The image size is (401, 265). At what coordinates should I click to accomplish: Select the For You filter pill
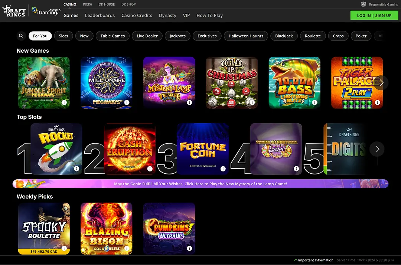[x=40, y=36]
